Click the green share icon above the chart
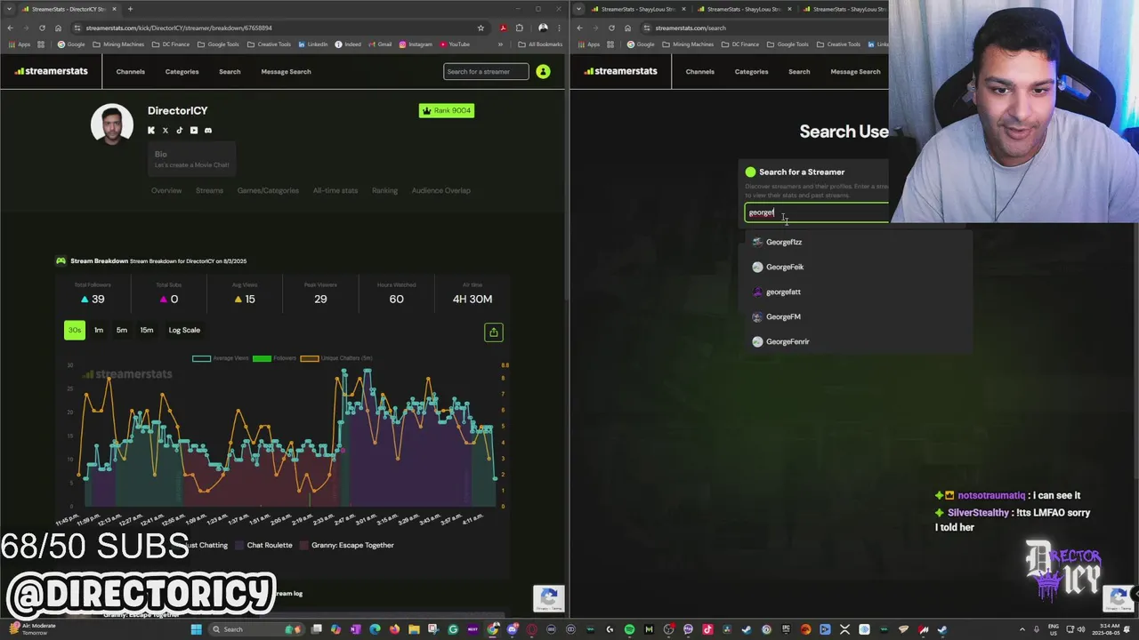 pyautogui.click(x=494, y=332)
